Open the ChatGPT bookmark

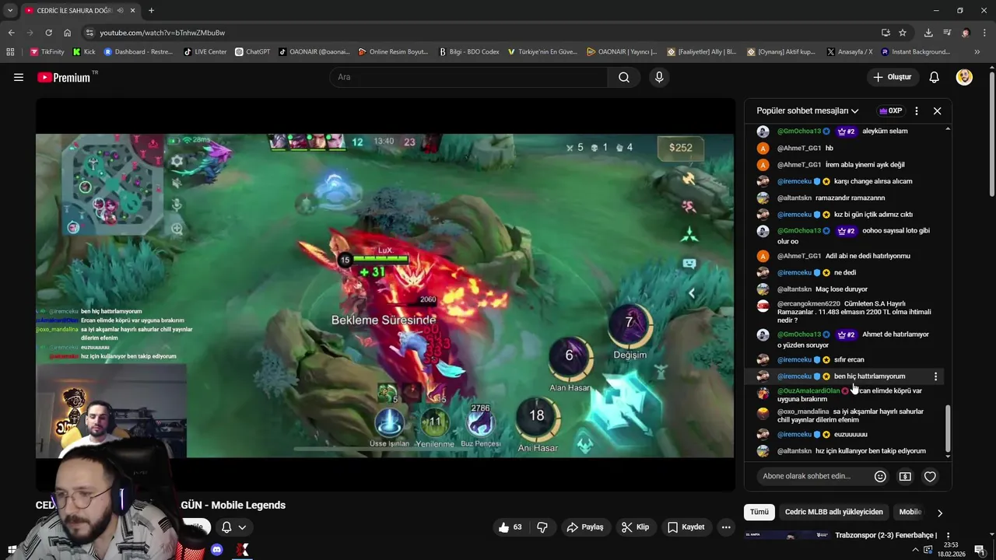click(252, 52)
